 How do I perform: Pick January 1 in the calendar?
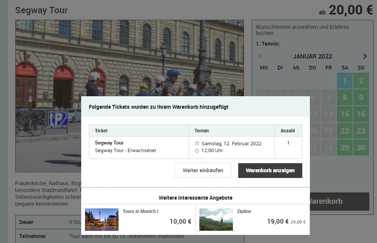click(x=345, y=81)
